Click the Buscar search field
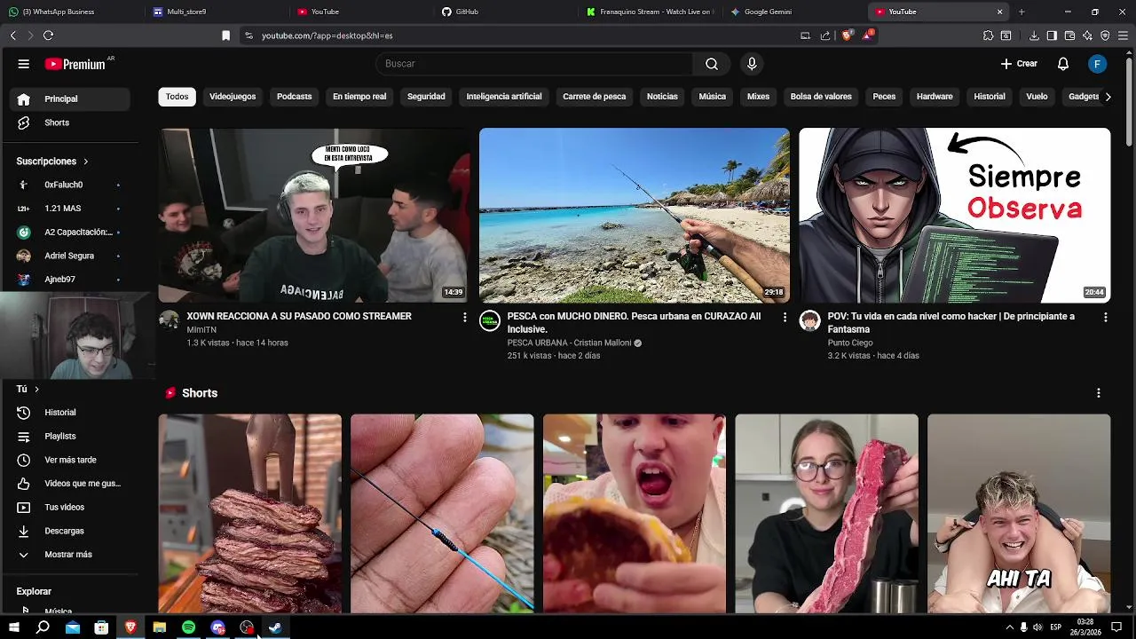This screenshot has height=639, width=1136. click(x=534, y=64)
